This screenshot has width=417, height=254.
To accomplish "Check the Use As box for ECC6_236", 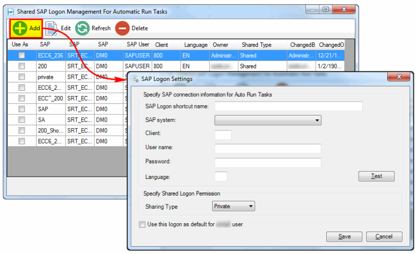I will [22, 55].
